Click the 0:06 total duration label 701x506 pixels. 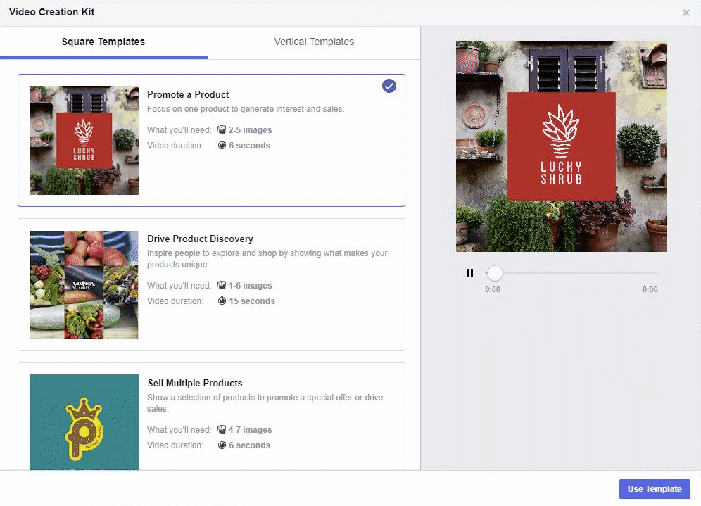click(650, 290)
